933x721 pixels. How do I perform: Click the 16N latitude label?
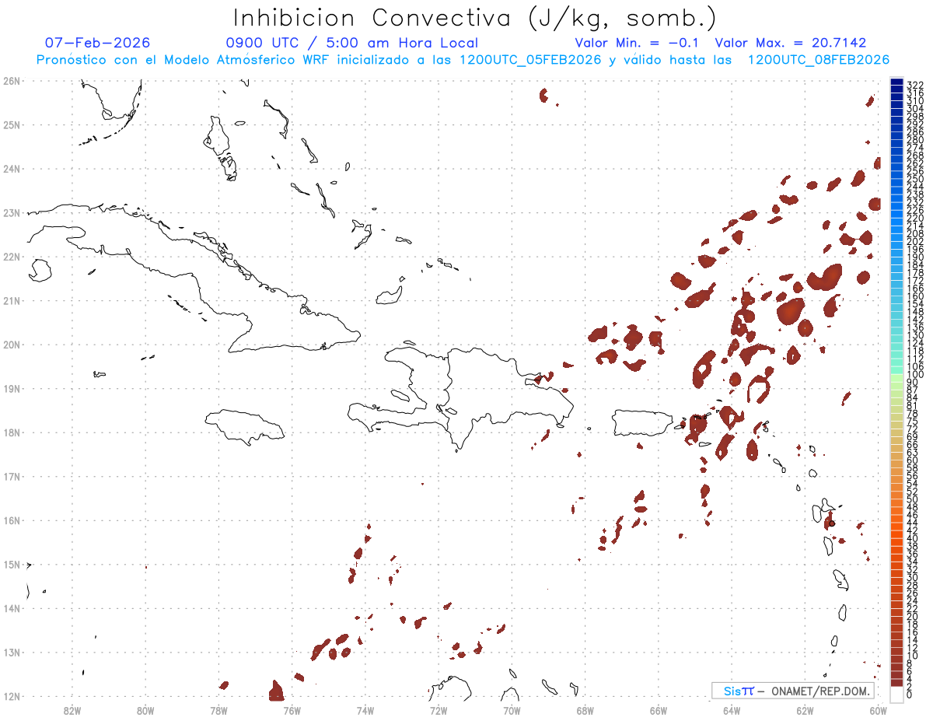12,520
